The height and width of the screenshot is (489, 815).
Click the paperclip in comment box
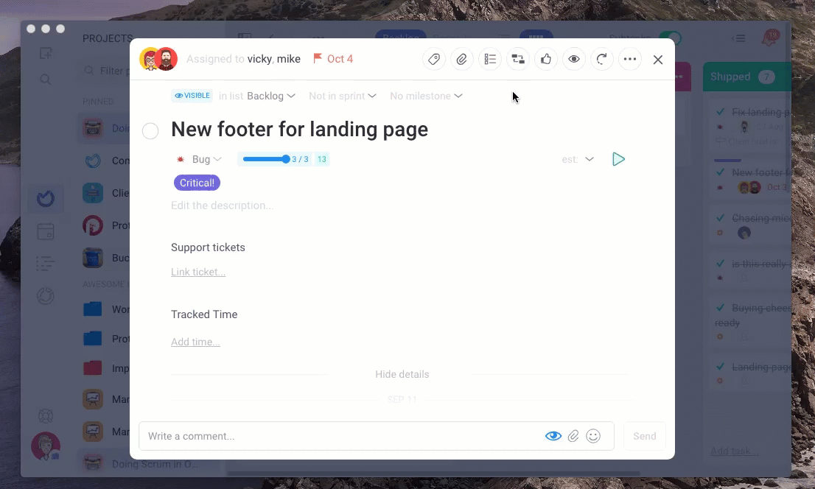tap(573, 436)
